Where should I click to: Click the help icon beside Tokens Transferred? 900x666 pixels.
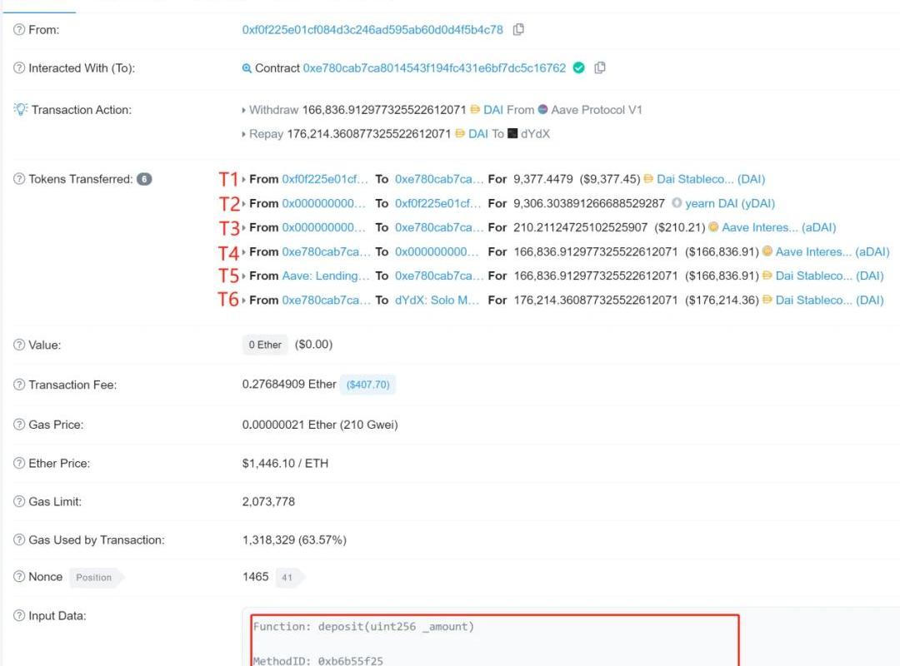click(x=19, y=179)
